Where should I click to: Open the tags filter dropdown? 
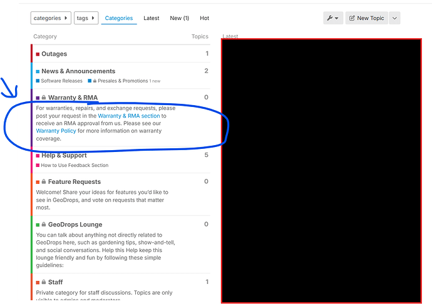[86, 18]
